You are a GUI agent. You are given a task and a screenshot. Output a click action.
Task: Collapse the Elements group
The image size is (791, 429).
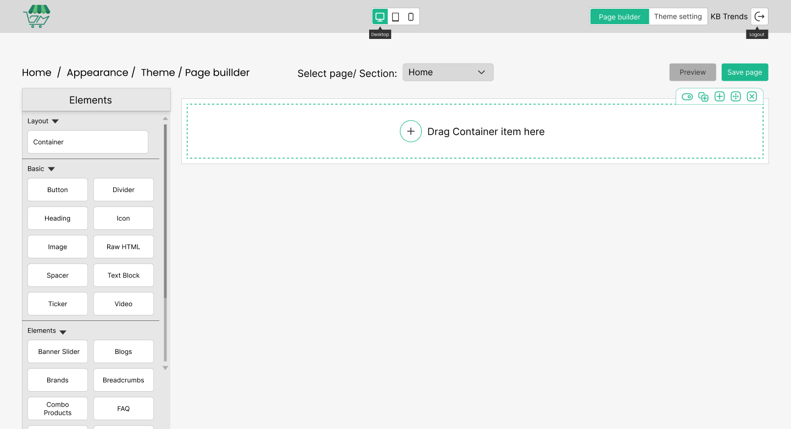click(x=63, y=331)
